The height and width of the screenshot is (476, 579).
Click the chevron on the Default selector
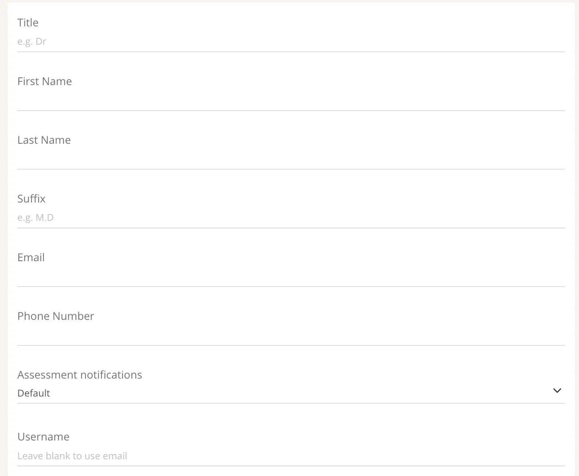[x=557, y=391]
